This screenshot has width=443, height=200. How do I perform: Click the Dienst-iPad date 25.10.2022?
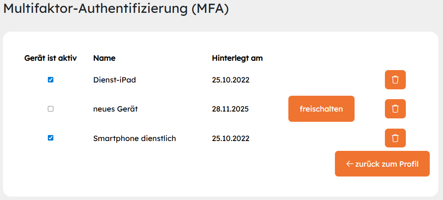[231, 80]
